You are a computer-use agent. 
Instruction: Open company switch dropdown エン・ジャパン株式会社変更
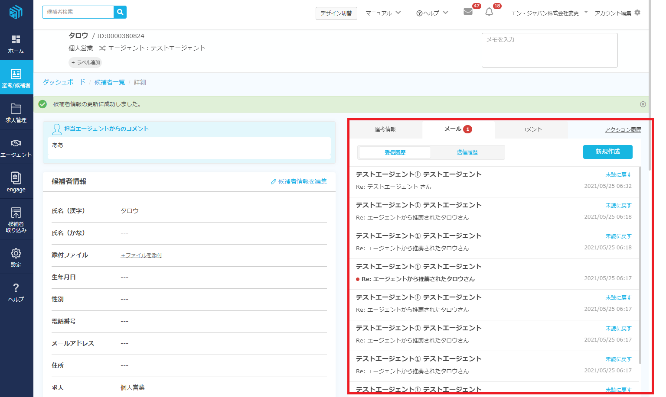[549, 13]
